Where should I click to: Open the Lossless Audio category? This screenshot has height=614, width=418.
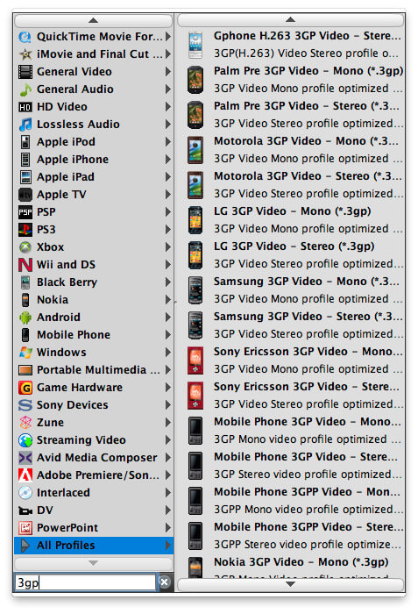94,125
